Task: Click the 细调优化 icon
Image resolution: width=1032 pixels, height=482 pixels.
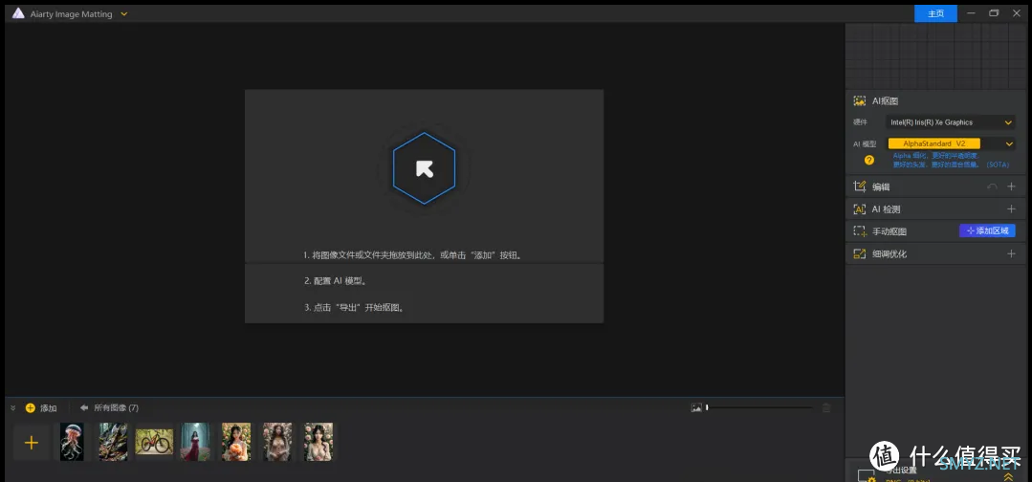Action: [859, 253]
